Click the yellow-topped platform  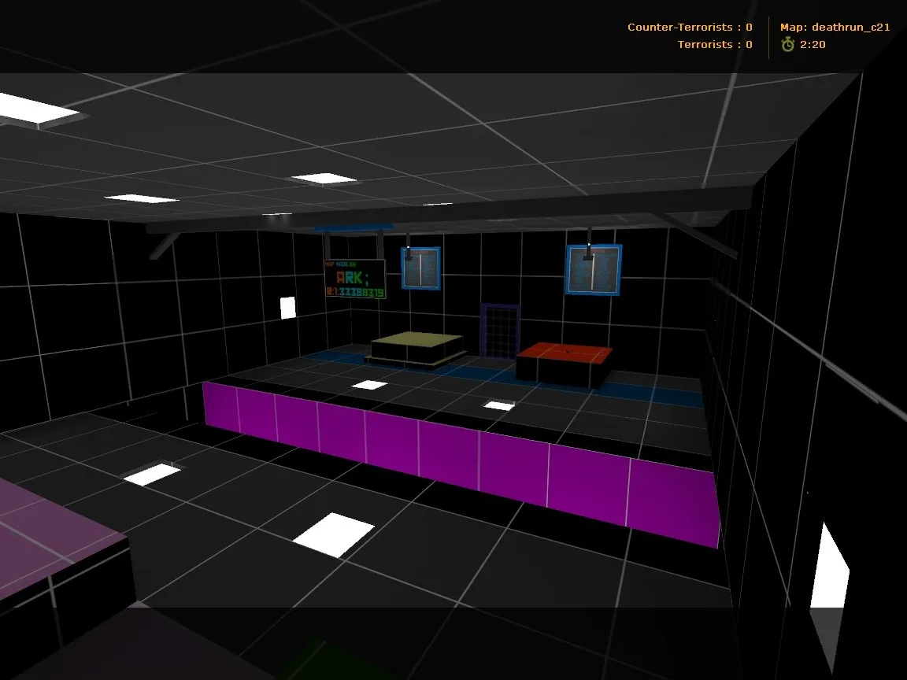pyautogui.click(x=416, y=348)
